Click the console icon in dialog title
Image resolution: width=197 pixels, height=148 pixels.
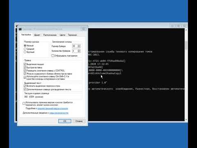pyautogui.click(x=20, y=29)
